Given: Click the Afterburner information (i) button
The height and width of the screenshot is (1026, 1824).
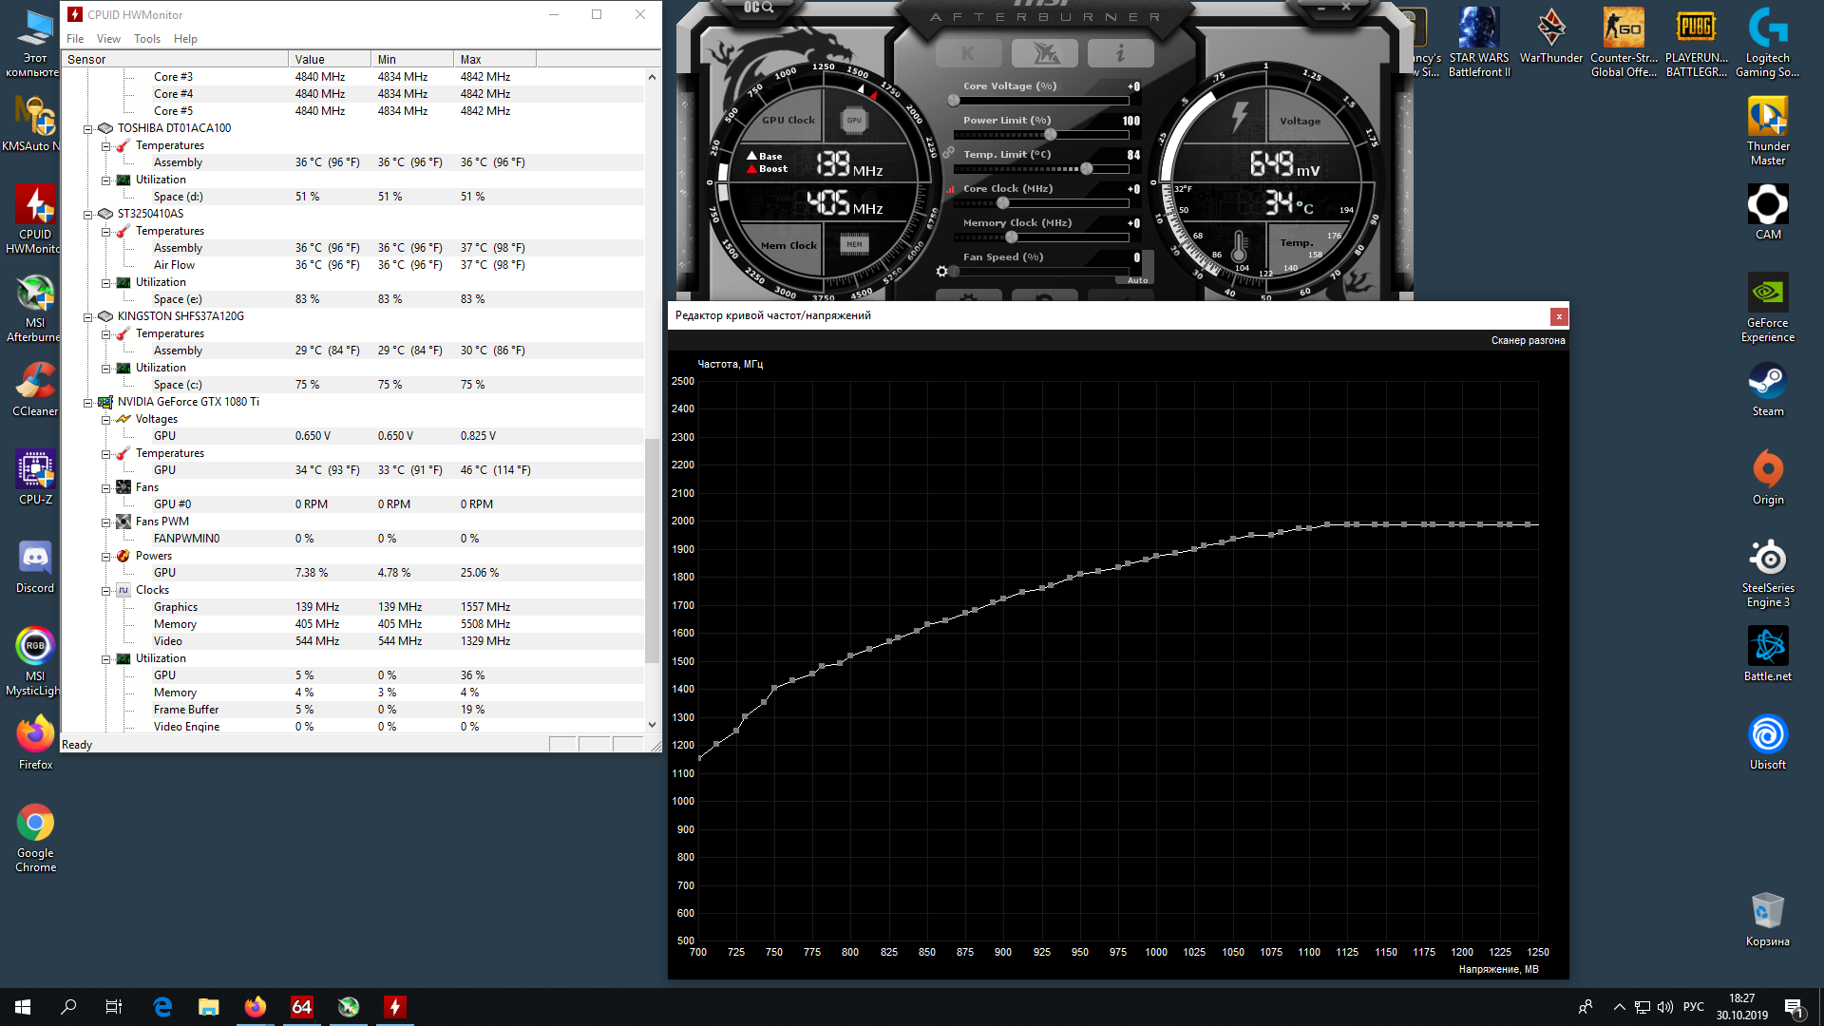Looking at the screenshot, I should click(x=1120, y=53).
